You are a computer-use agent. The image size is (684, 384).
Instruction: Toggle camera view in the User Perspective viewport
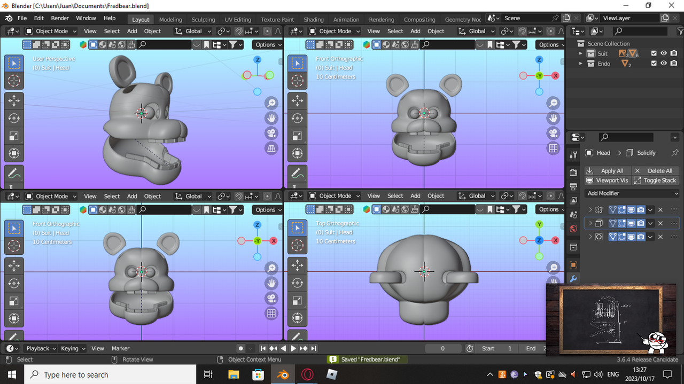(271, 133)
